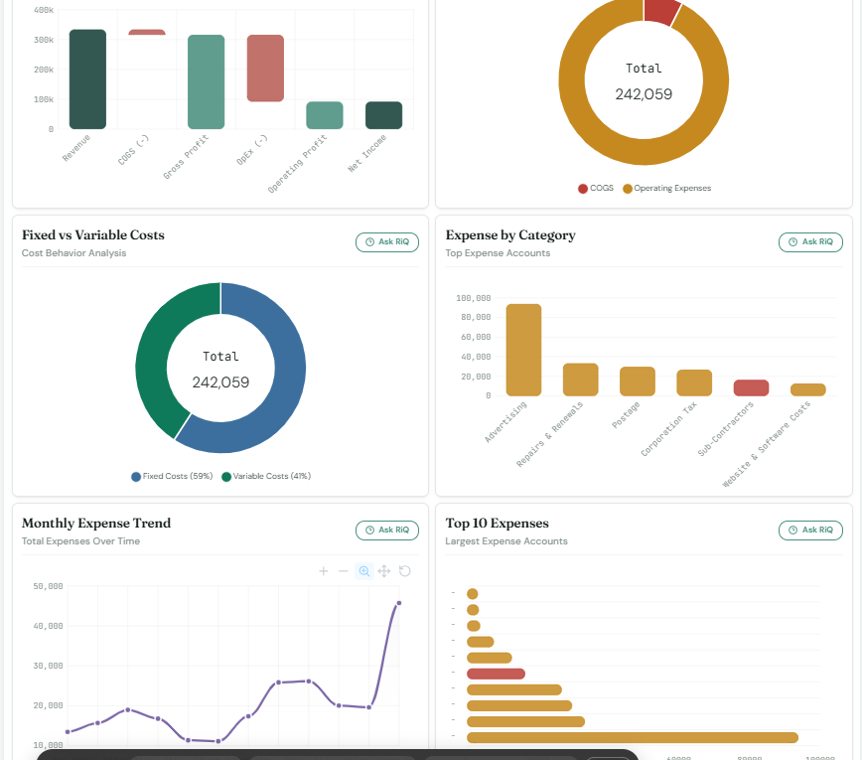Screen dimensions: 862x760
Task: Select the Operating Profit bar
Action: click(x=325, y=115)
